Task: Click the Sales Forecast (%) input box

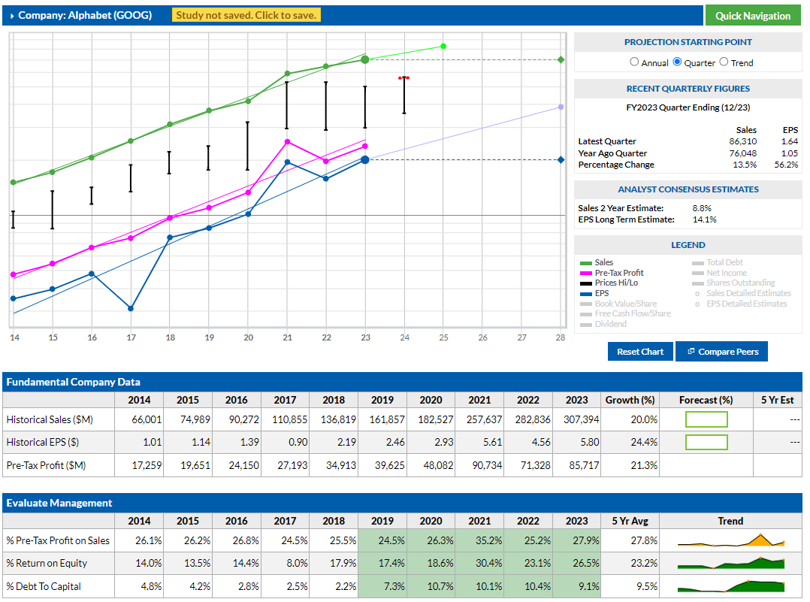Action: pos(706,419)
